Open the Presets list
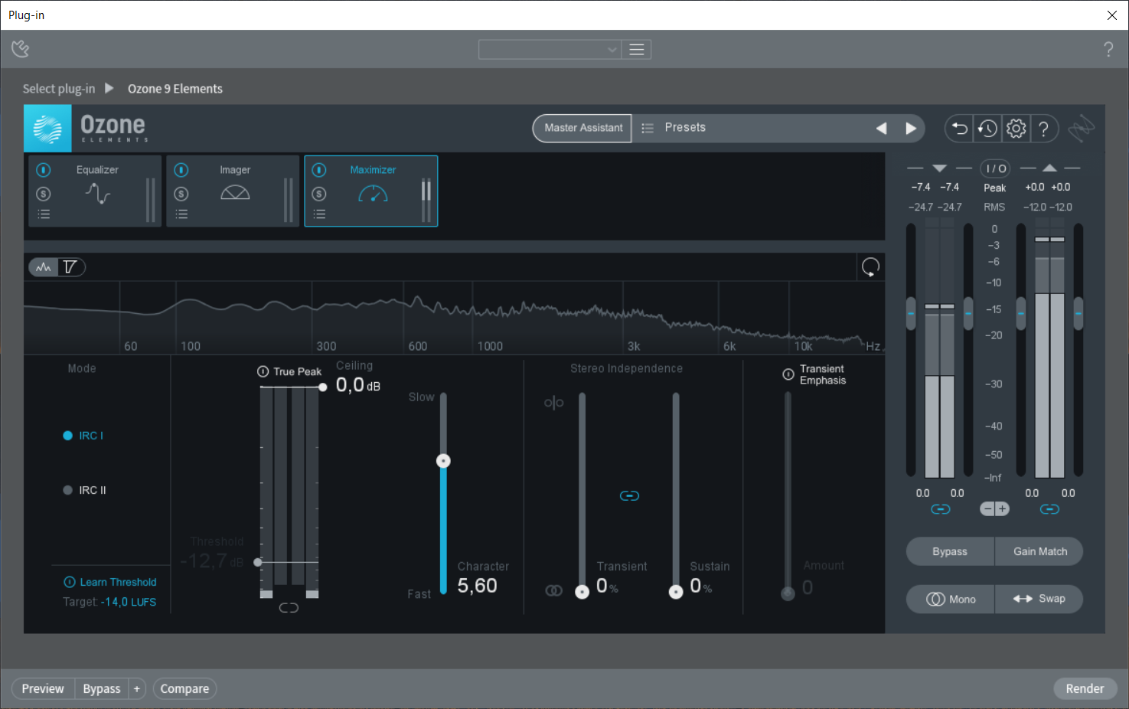The width and height of the screenshot is (1129, 709). pyautogui.click(x=685, y=128)
